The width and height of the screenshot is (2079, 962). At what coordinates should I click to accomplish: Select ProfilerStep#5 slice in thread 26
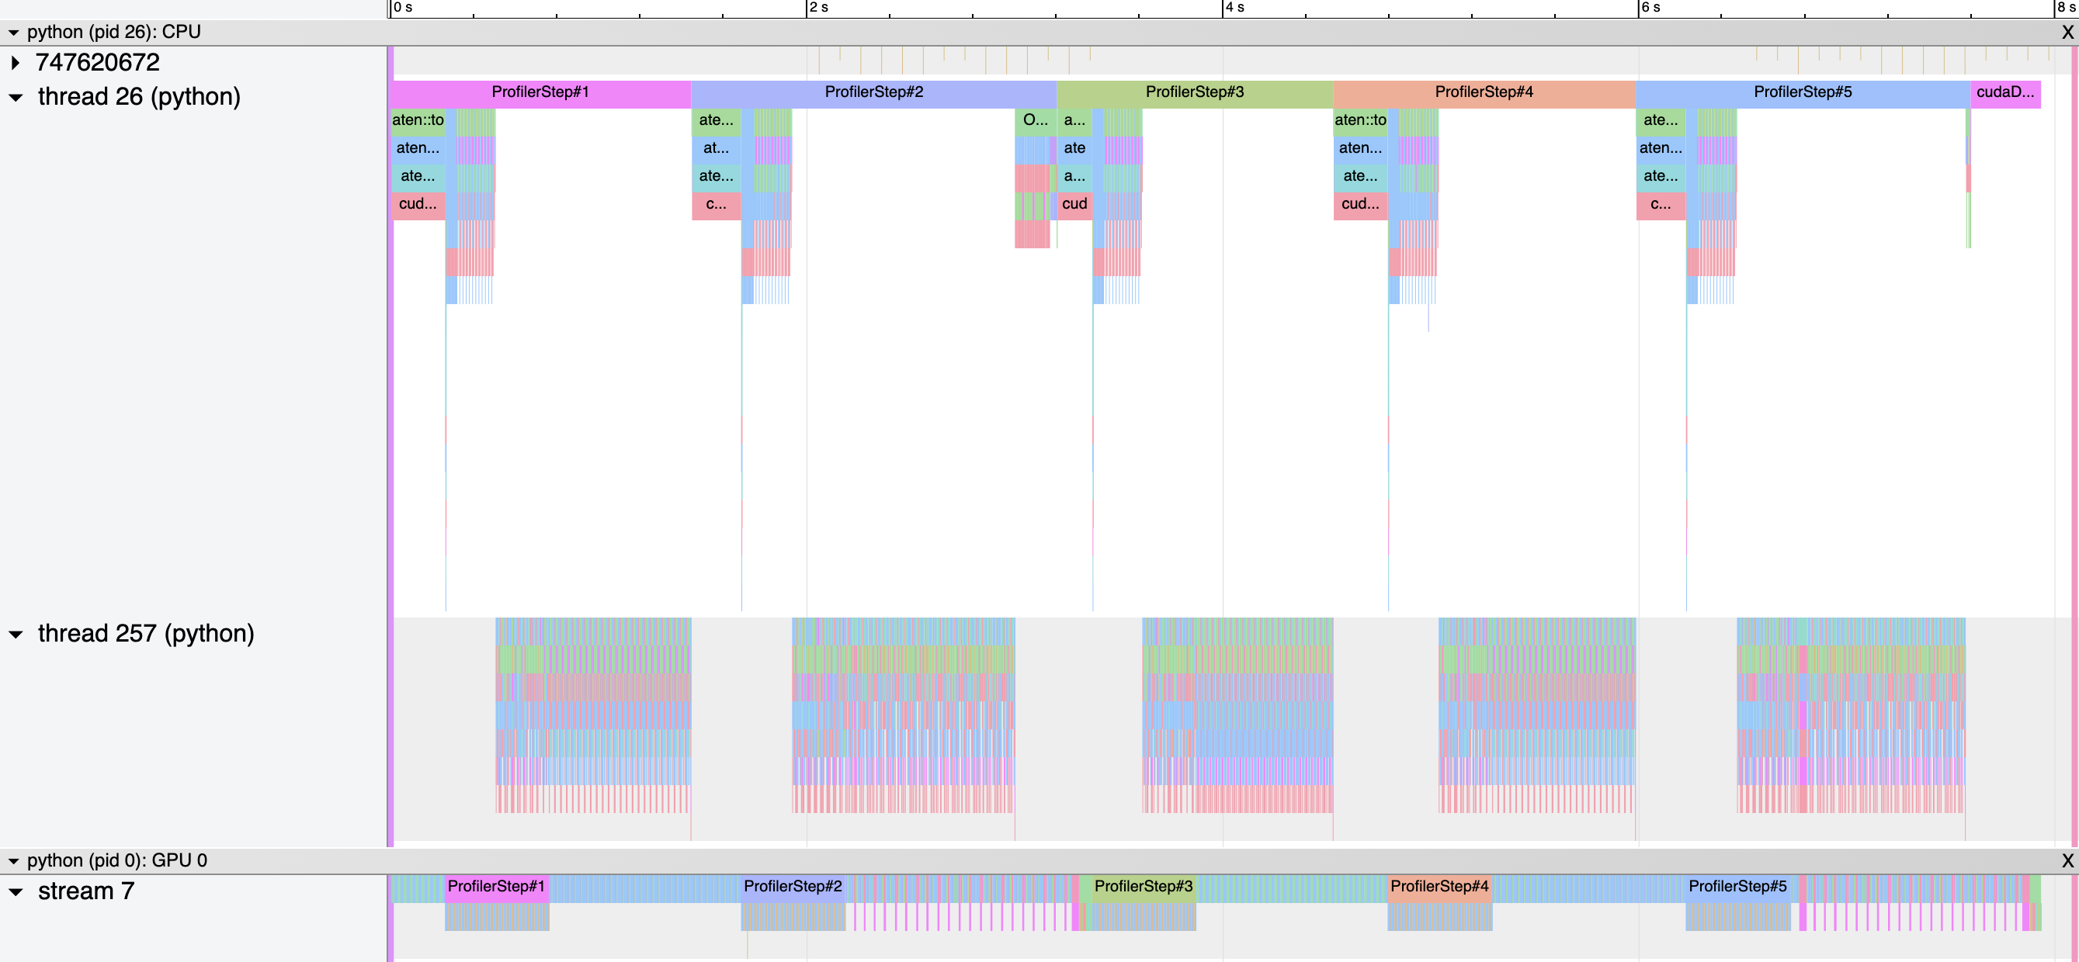(x=1802, y=92)
